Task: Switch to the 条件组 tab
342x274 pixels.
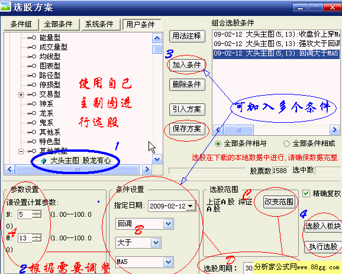Action: (21, 24)
